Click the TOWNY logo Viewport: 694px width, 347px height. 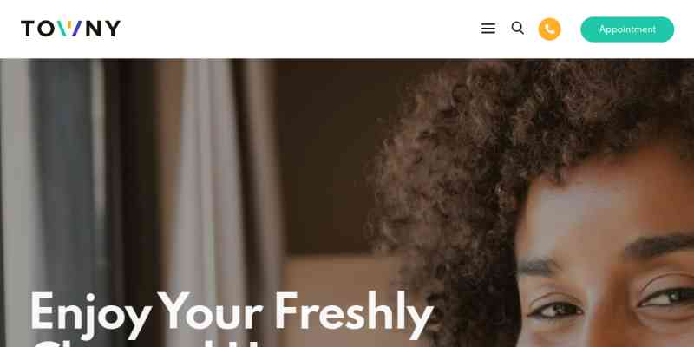70,29
